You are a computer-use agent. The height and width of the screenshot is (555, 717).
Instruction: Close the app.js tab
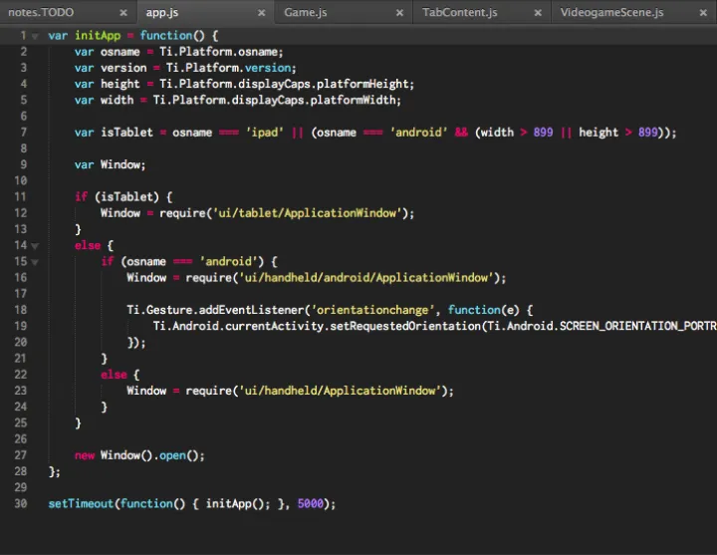(262, 13)
